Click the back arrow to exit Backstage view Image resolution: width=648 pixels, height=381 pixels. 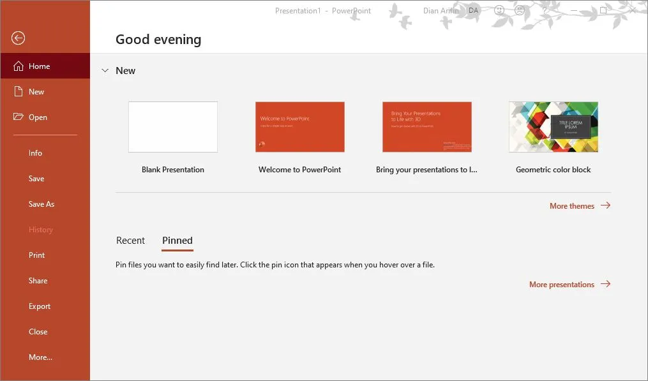[x=18, y=38]
